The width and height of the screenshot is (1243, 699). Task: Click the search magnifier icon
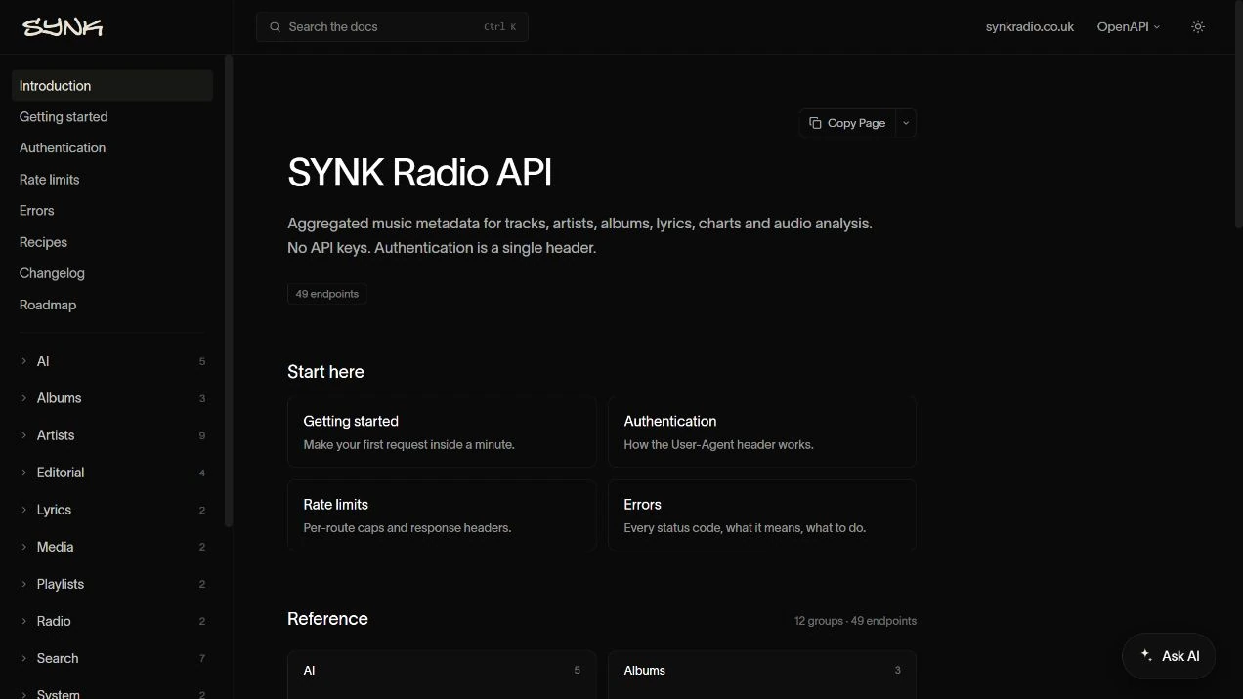click(275, 27)
